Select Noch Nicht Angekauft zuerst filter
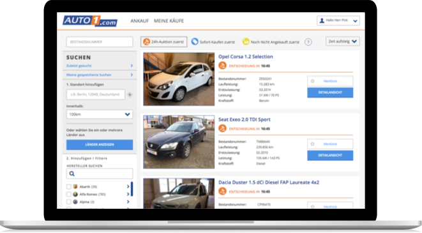The width and height of the screenshot is (422, 233). point(271,42)
